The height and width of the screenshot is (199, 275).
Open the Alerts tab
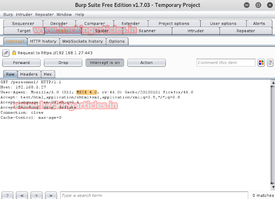coord(259,24)
